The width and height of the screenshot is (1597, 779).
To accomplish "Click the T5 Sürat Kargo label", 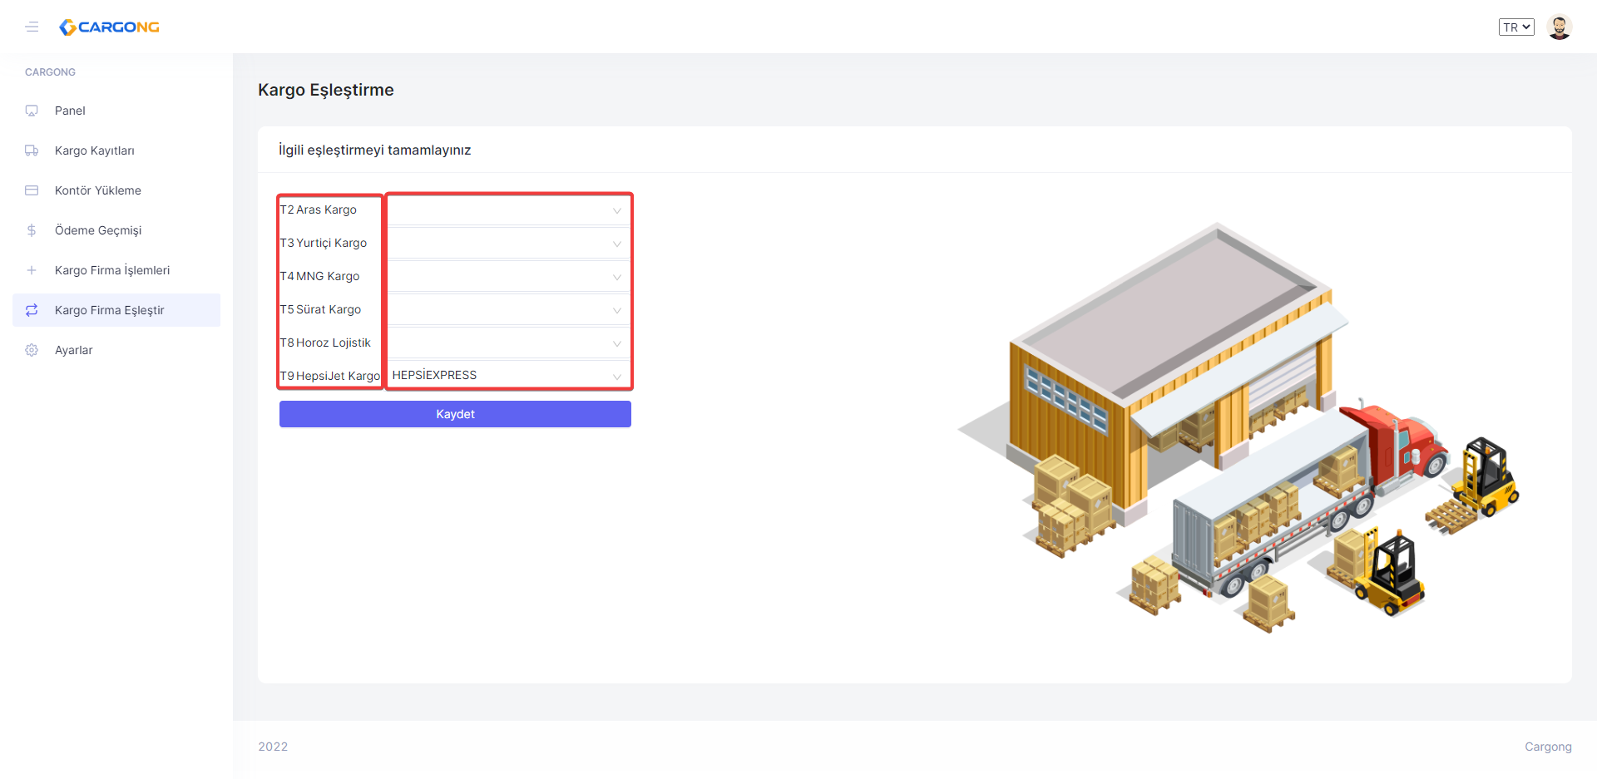I will [321, 309].
